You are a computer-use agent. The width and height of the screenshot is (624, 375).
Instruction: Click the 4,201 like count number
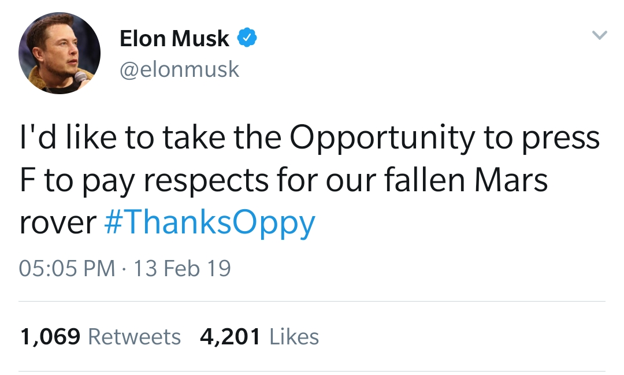(x=230, y=336)
